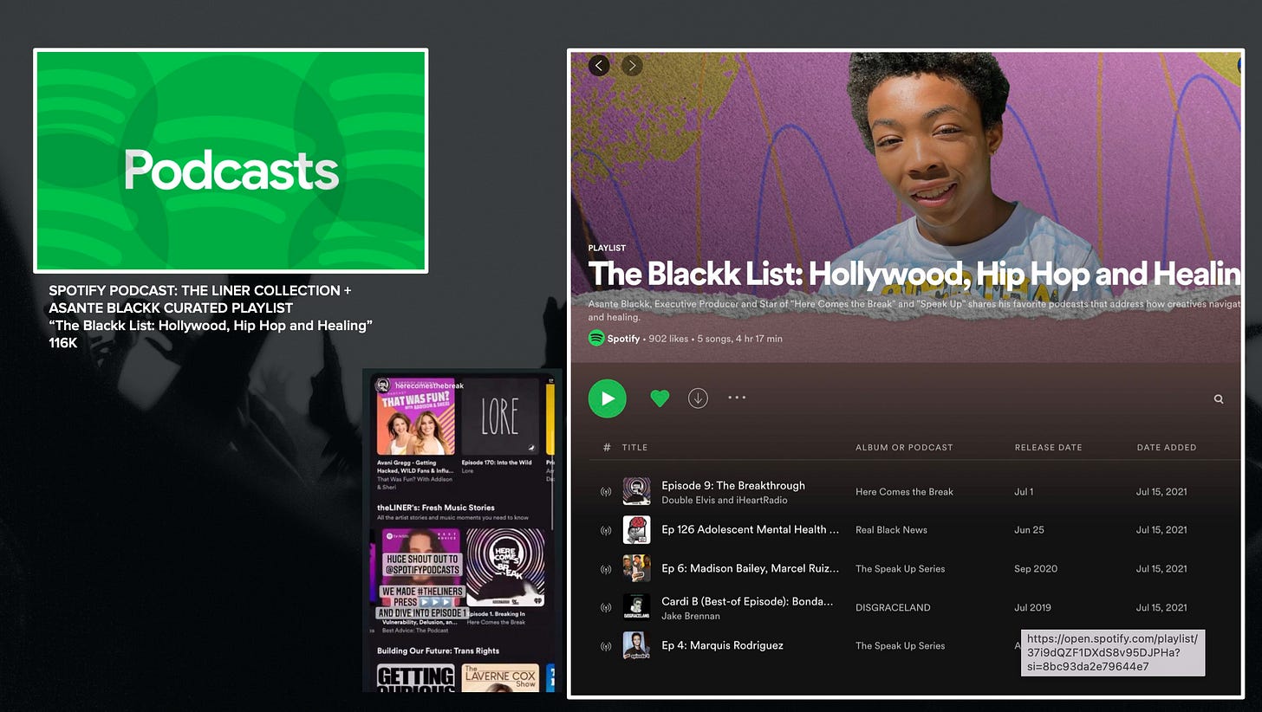Click the Jun 25 release date
Image resolution: width=1262 pixels, height=712 pixels.
1029,530
